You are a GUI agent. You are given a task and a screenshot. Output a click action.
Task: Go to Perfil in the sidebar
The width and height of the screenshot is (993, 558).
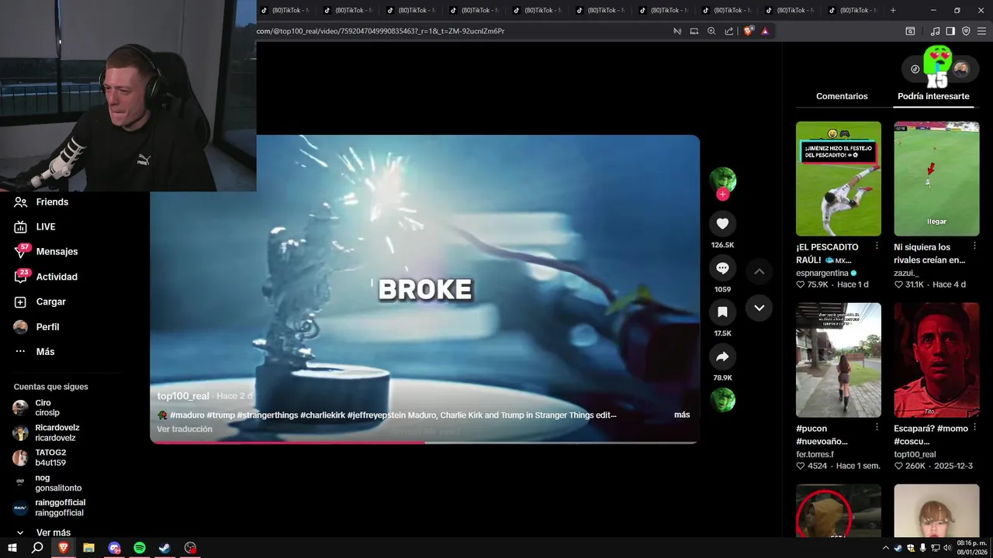pos(36,326)
